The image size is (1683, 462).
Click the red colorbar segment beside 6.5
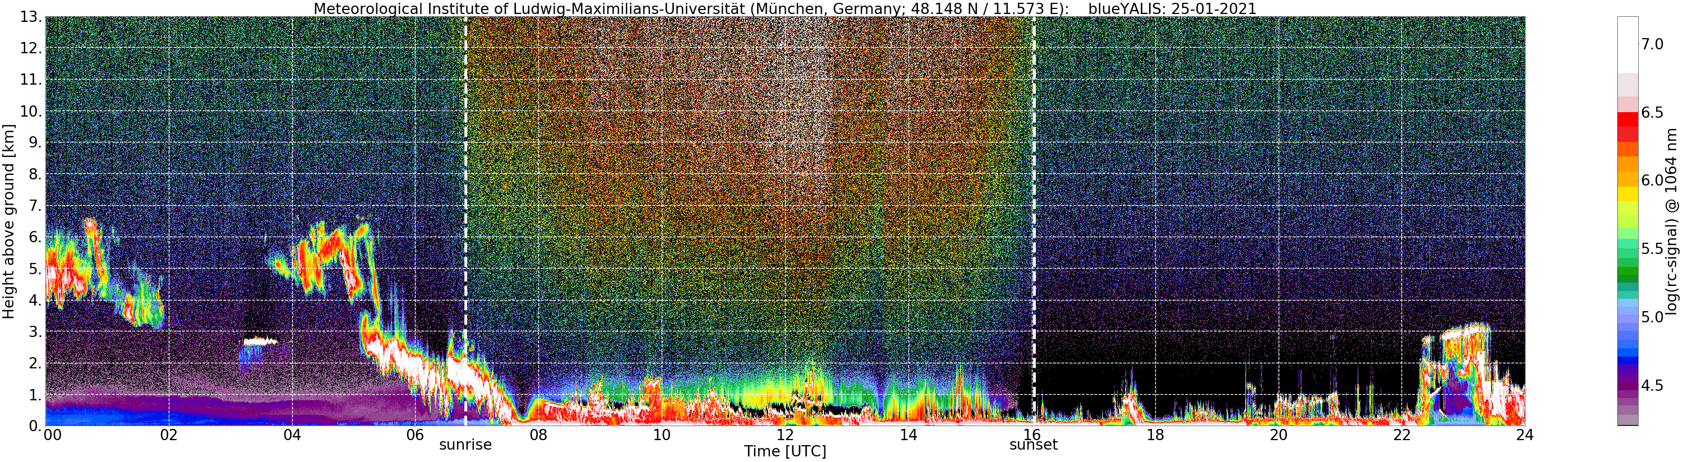tap(1627, 119)
